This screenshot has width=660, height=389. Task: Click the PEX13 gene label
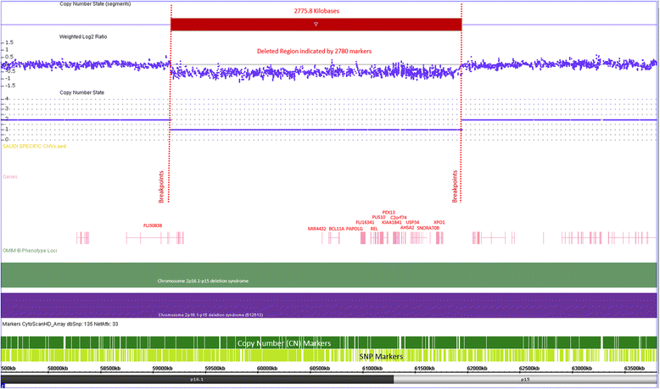point(389,212)
